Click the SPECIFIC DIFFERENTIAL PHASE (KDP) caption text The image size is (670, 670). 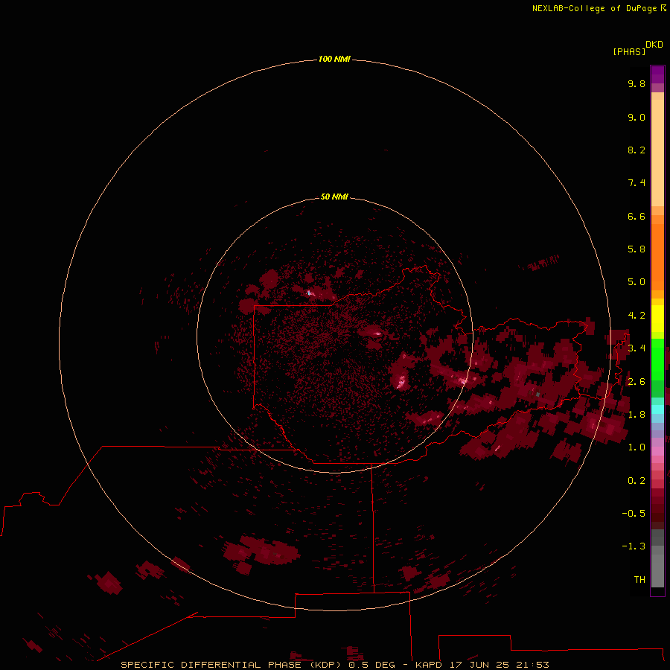click(x=231, y=665)
